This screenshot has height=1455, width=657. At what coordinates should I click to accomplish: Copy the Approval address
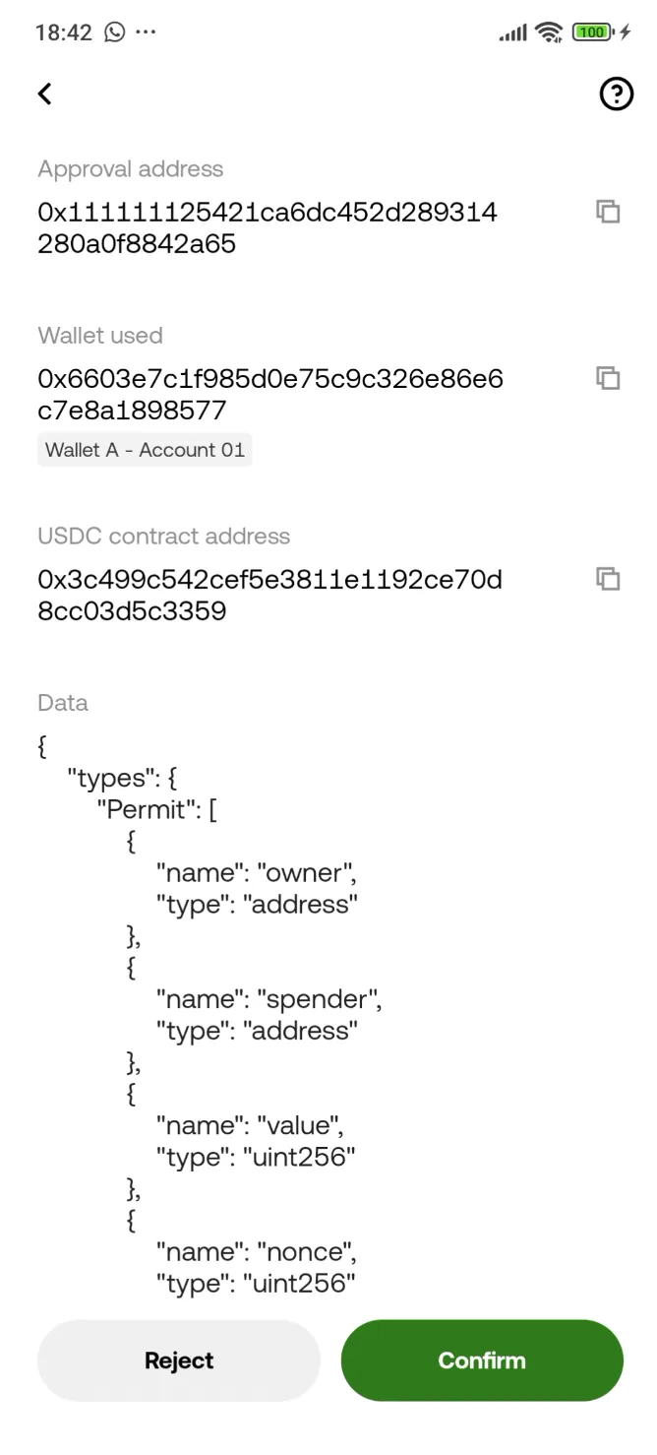tap(608, 212)
